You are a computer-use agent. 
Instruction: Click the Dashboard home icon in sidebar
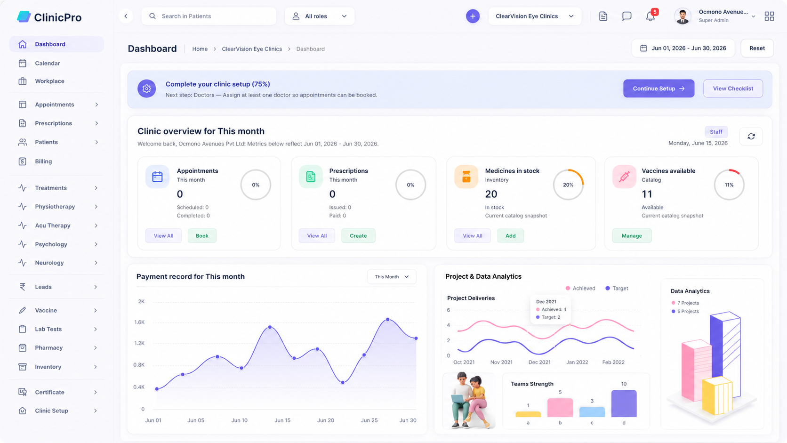click(22, 44)
